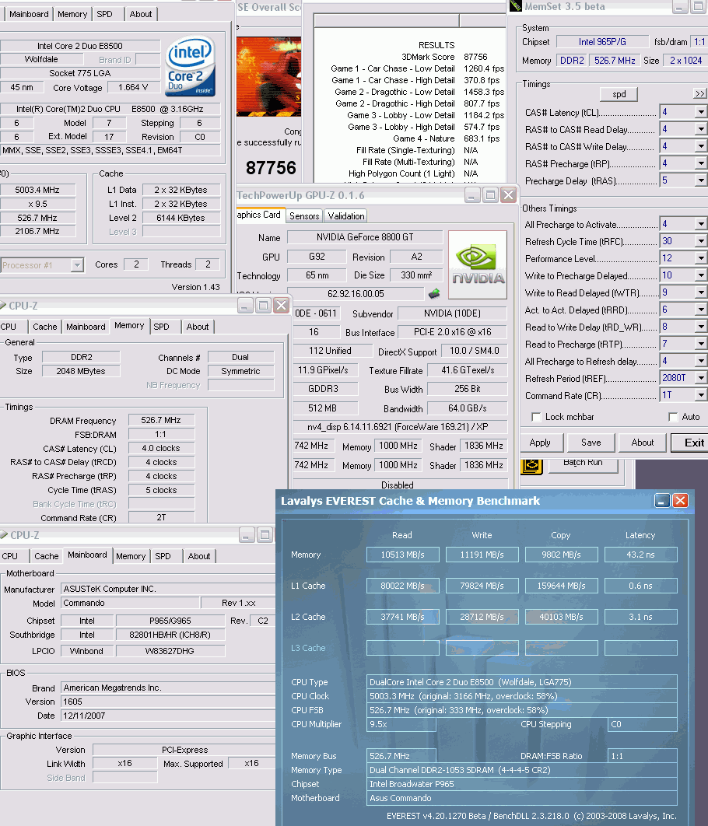
Task: Open RAS# to CAS# Read Delay dropdown
Action: 701,129
